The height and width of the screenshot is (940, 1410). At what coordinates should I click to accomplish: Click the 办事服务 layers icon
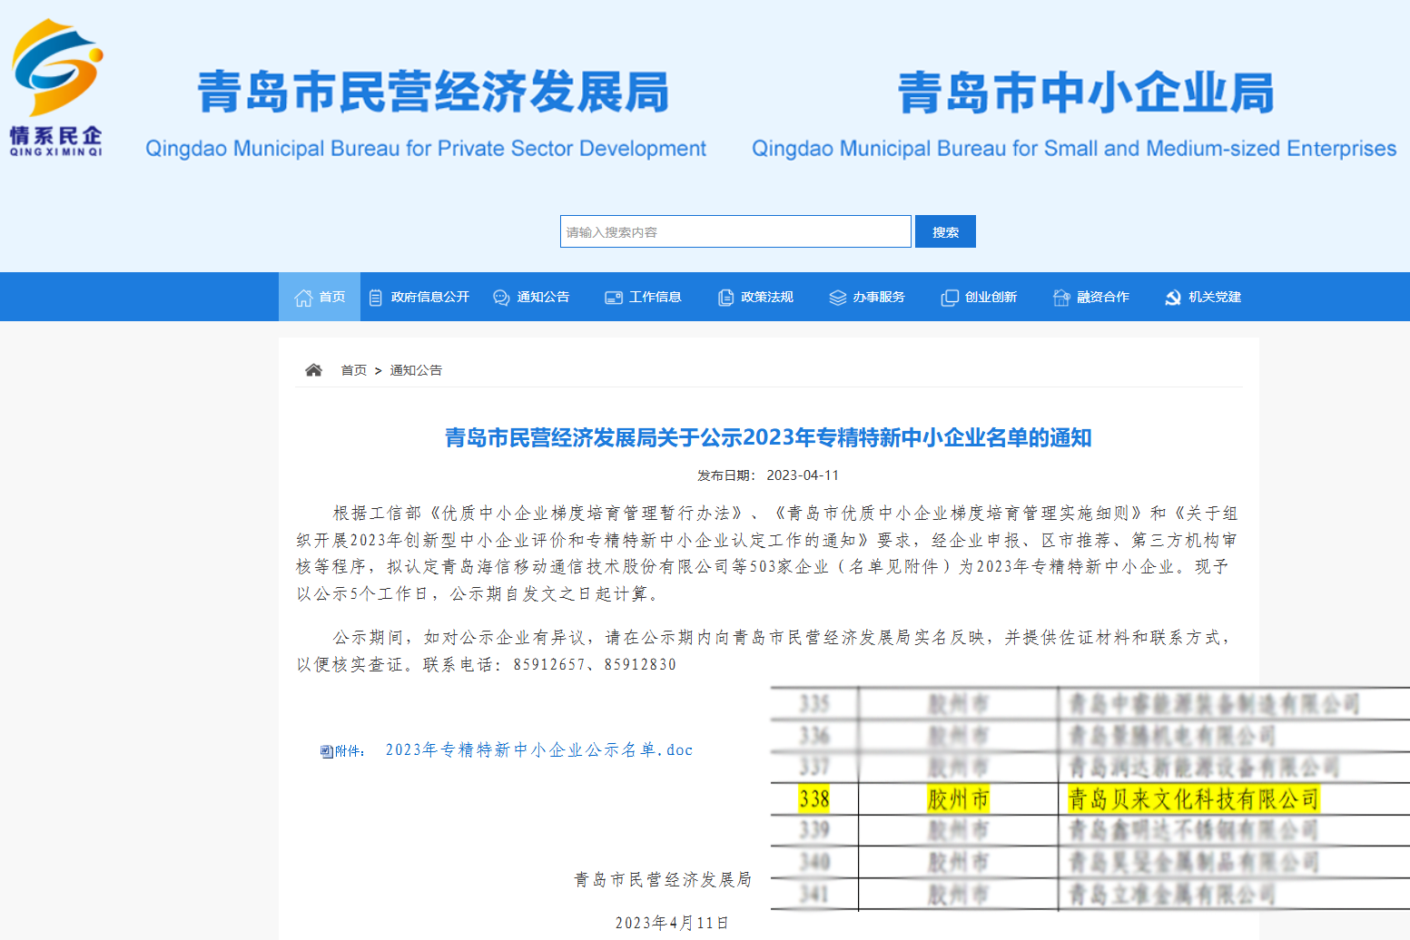pyautogui.click(x=836, y=297)
